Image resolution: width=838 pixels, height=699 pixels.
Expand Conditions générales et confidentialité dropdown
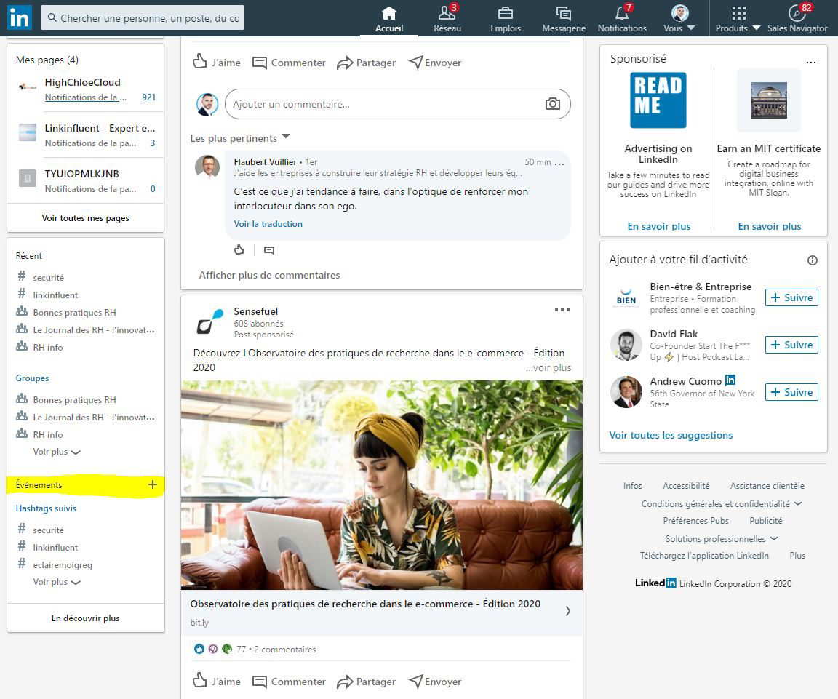coord(722,503)
